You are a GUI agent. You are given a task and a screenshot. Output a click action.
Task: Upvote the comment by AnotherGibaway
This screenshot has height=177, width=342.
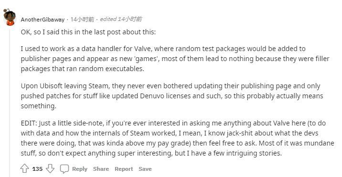coord(24,169)
